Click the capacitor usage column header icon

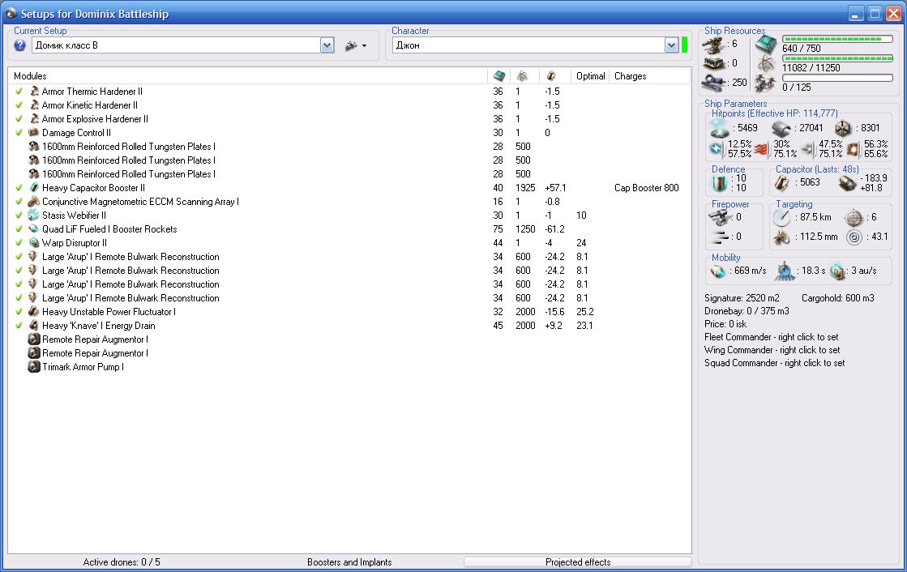coord(551,76)
